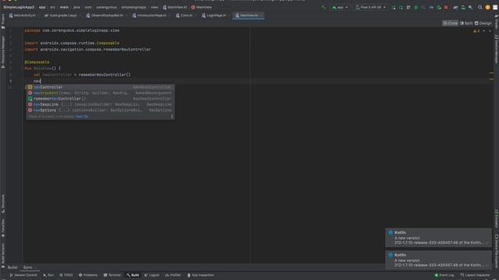
Task: Open the Version Control tool window
Action: (23, 275)
